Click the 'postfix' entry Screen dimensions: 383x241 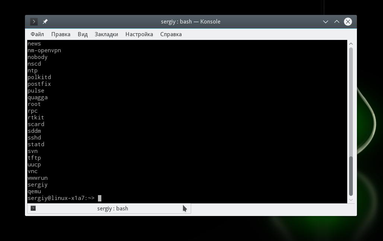[x=39, y=84]
